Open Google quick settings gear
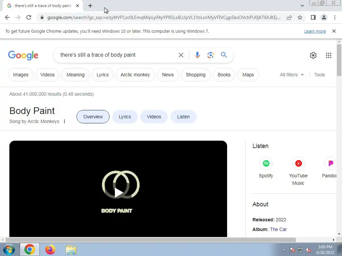Screen dimensions: 342x256 [x=313, y=55]
